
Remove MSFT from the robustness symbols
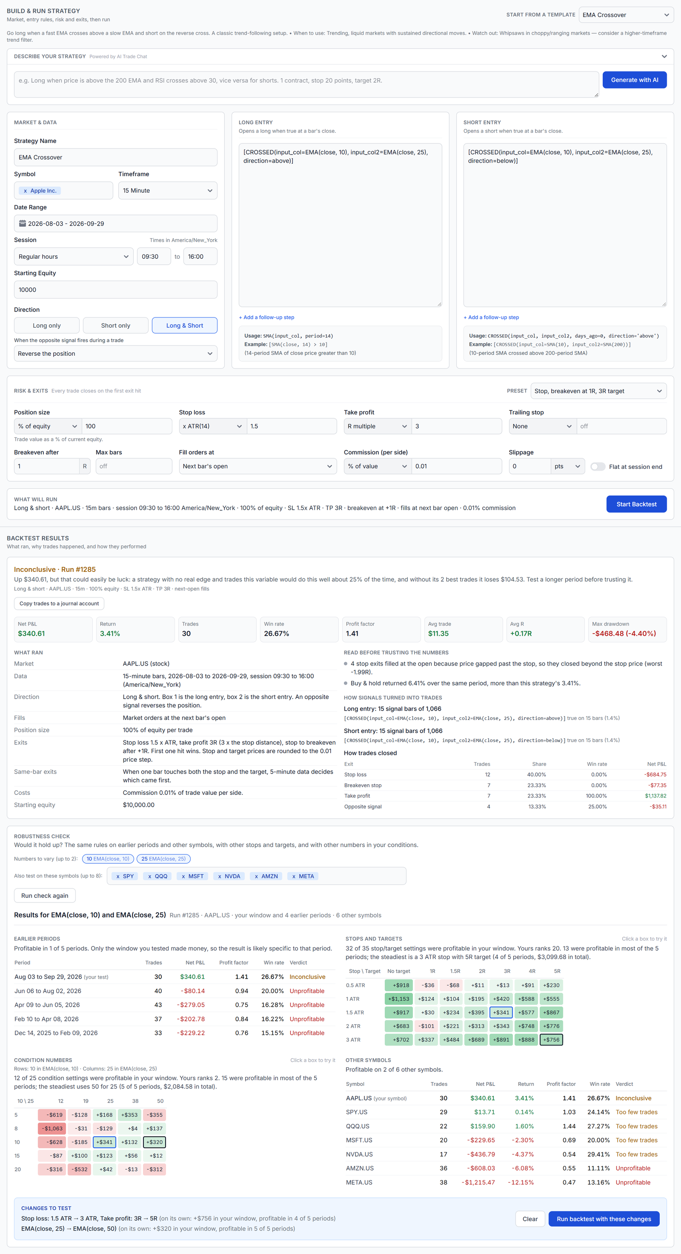click(x=183, y=876)
